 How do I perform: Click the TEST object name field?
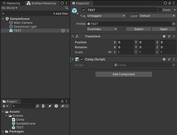coord(122,10)
